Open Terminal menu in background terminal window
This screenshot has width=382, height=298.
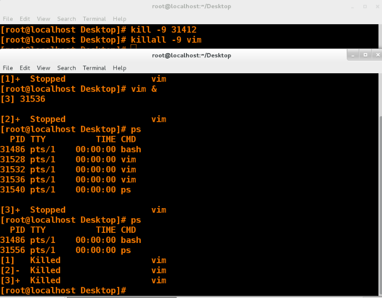[x=94, y=19]
